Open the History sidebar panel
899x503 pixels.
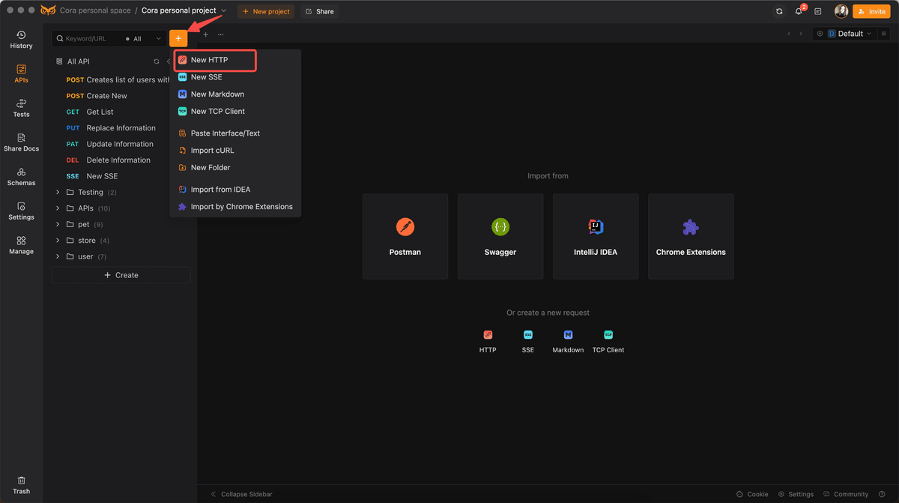21,40
